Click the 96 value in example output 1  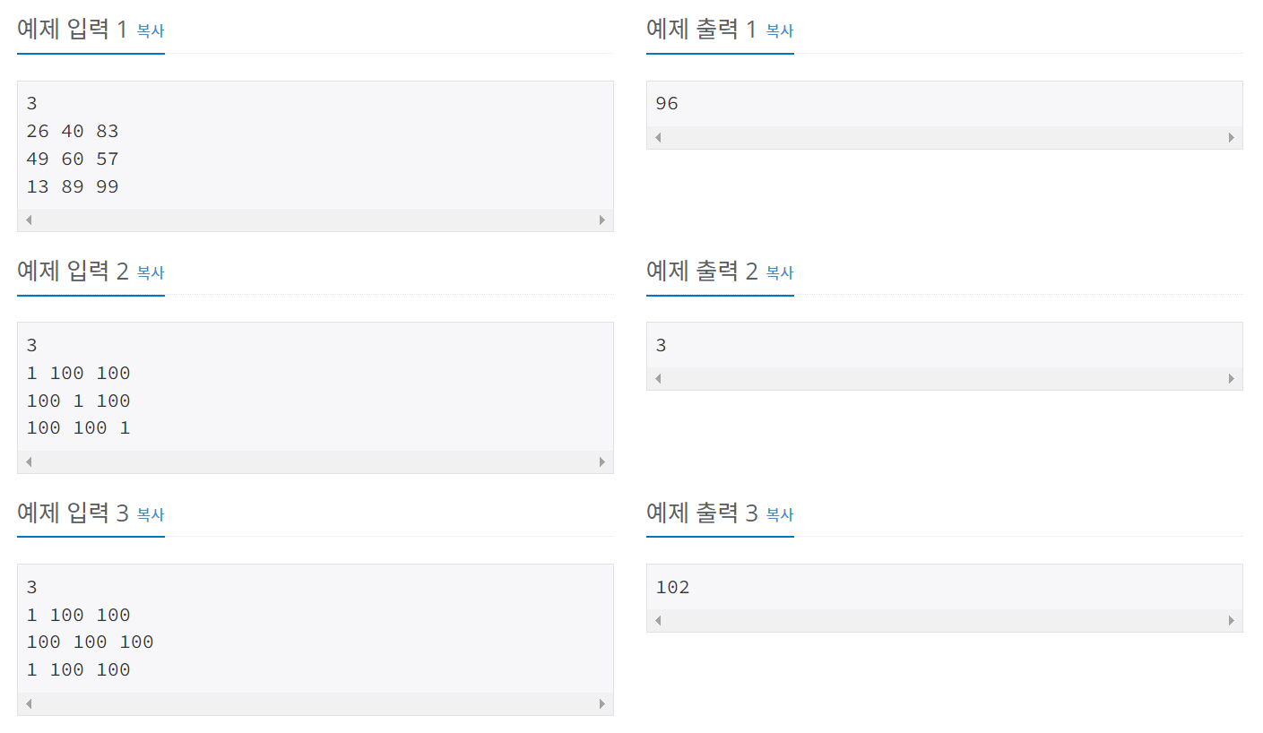667,104
